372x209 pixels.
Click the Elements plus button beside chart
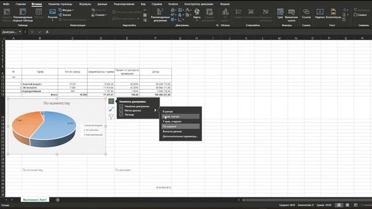coord(111,101)
